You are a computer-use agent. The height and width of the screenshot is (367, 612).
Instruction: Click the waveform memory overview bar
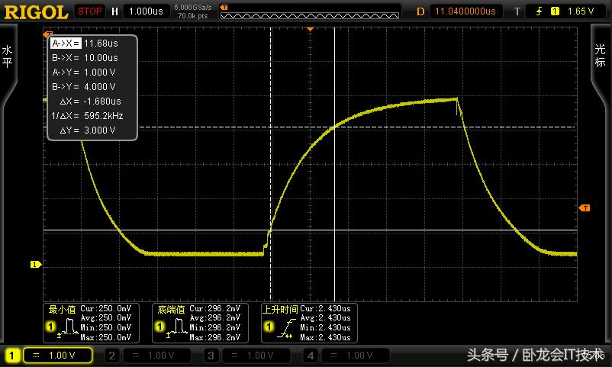(309, 11)
